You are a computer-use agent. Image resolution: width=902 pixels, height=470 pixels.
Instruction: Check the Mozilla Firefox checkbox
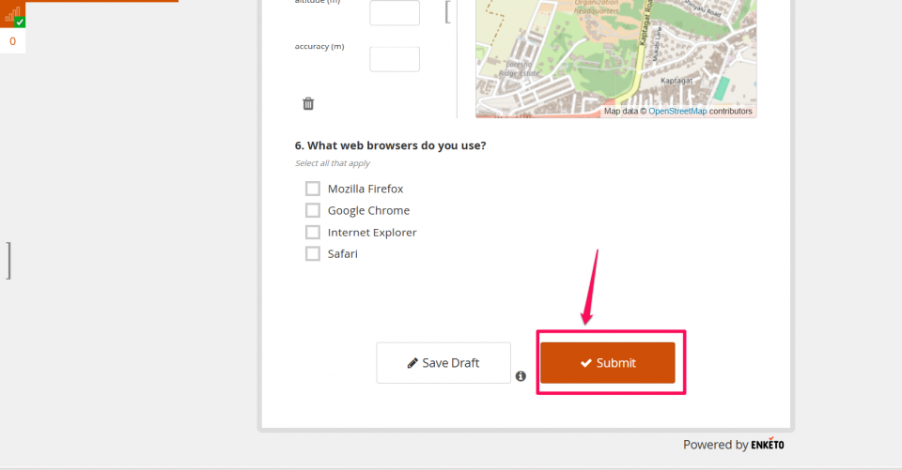tap(313, 189)
